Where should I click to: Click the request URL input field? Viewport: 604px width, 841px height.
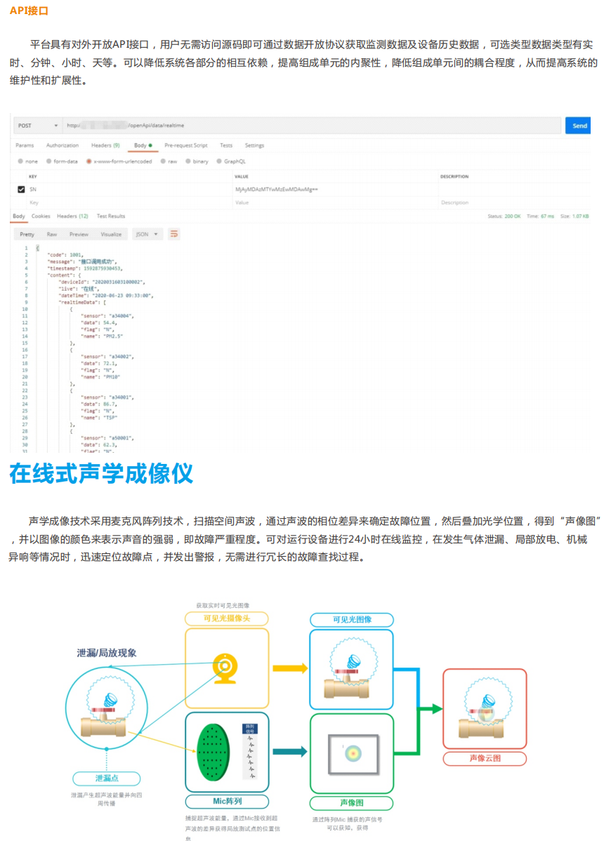tap(309, 126)
